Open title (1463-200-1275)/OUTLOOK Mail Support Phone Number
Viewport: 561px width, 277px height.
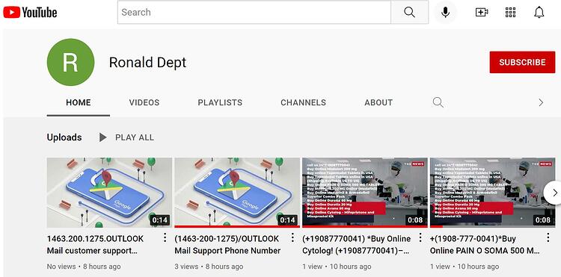[227, 244]
